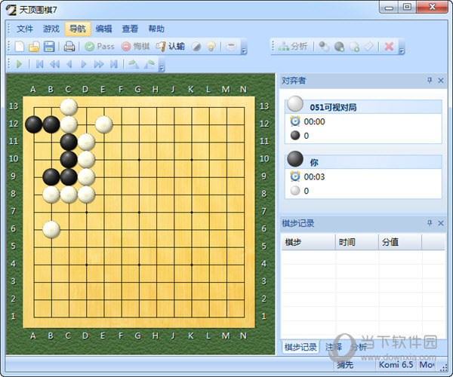
Task: Open the 导航 navigation menu
Action: (78, 29)
